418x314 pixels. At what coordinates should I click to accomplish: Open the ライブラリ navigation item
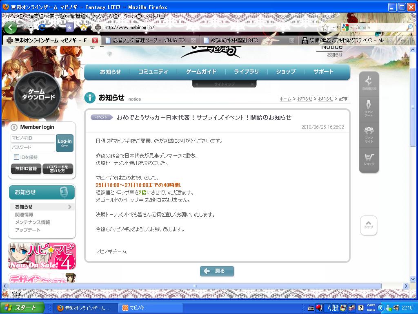246,72
